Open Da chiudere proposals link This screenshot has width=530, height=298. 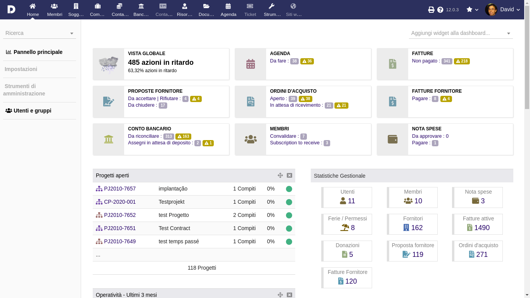(143, 105)
